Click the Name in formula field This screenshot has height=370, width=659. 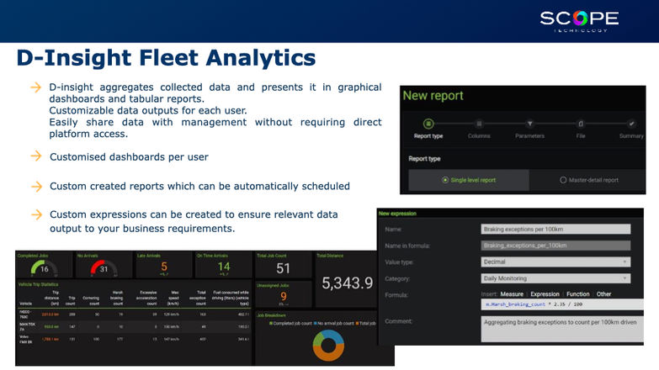pos(555,246)
